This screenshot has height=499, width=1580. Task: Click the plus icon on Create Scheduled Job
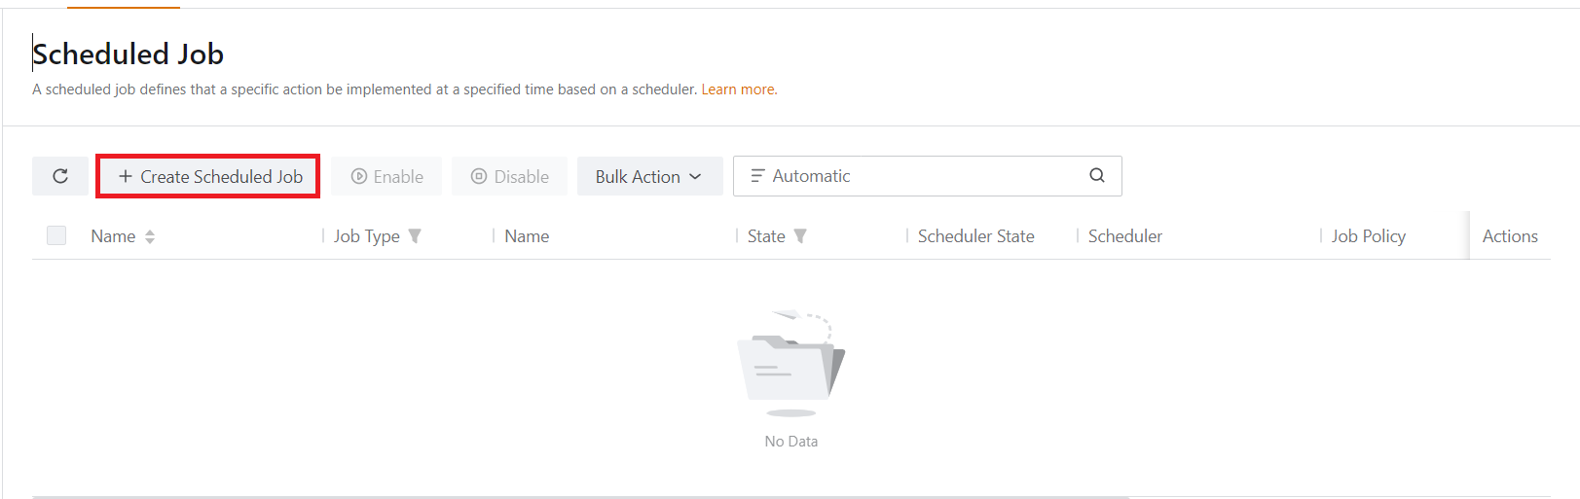pos(126,177)
